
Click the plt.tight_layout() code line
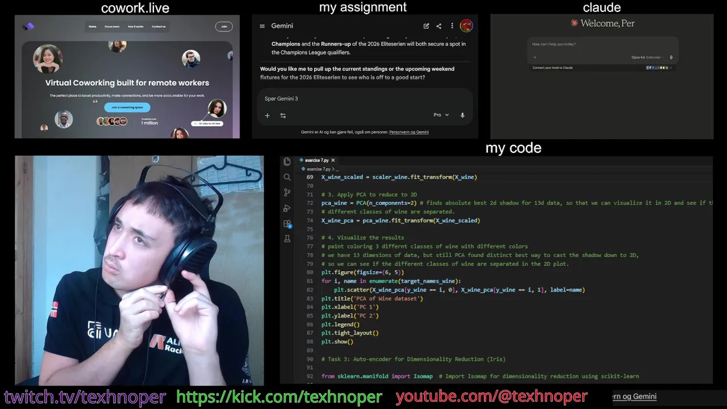pyautogui.click(x=350, y=333)
